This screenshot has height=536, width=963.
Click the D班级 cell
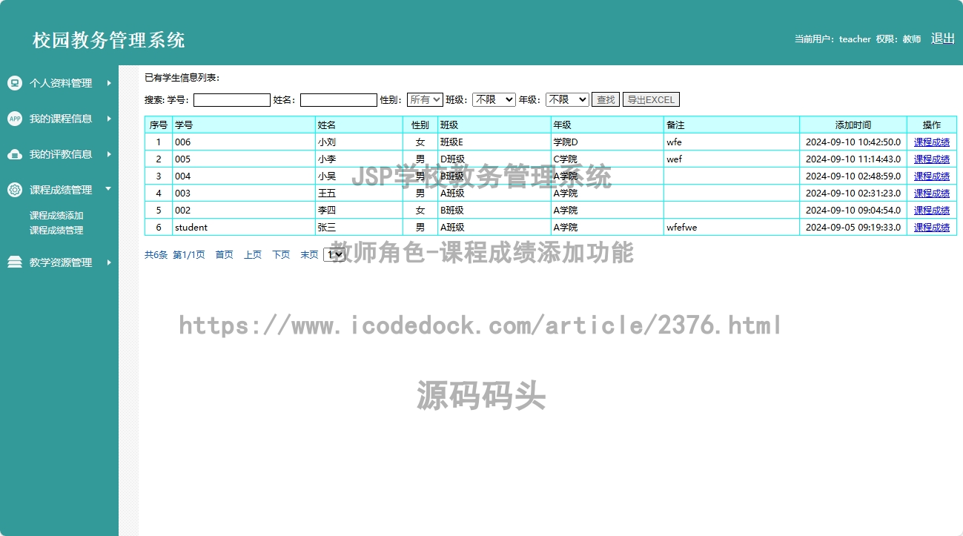494,159
